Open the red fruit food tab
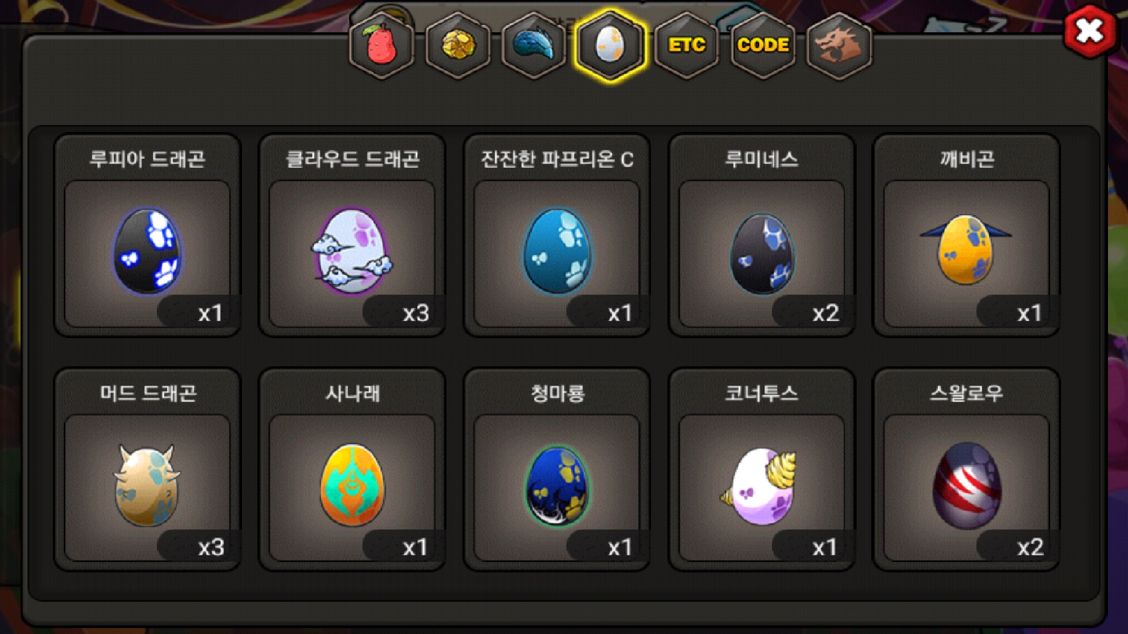Screen dimensions: 1128x634 (x=382, y=45)
